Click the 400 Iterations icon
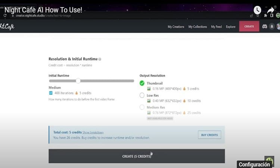This screenshot has height=168, width=280. tap(51, 93)
